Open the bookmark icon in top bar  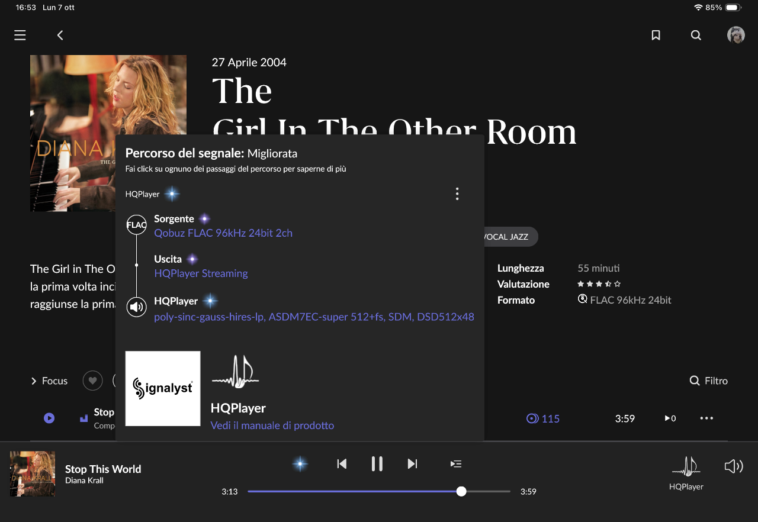(656, 36)
